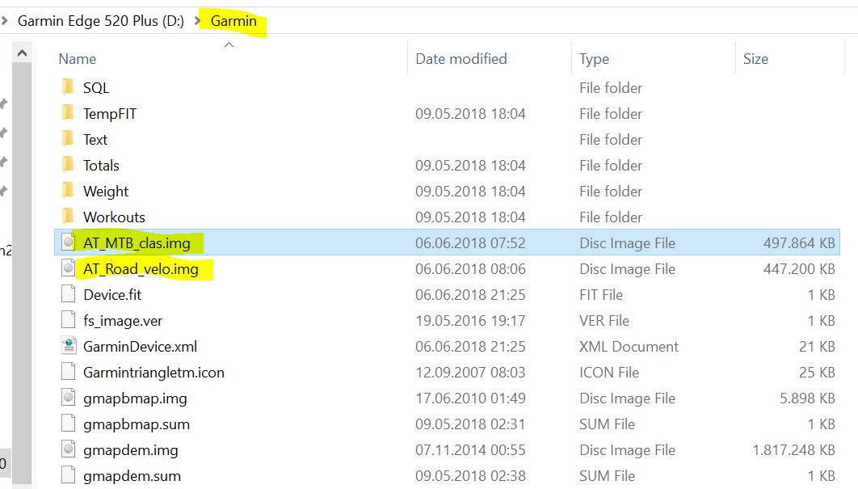
Task: Select the Weight folder icon
Action: (68, 190)
